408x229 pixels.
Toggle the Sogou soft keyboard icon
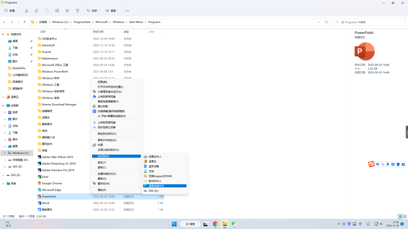[x=393, y=164]
